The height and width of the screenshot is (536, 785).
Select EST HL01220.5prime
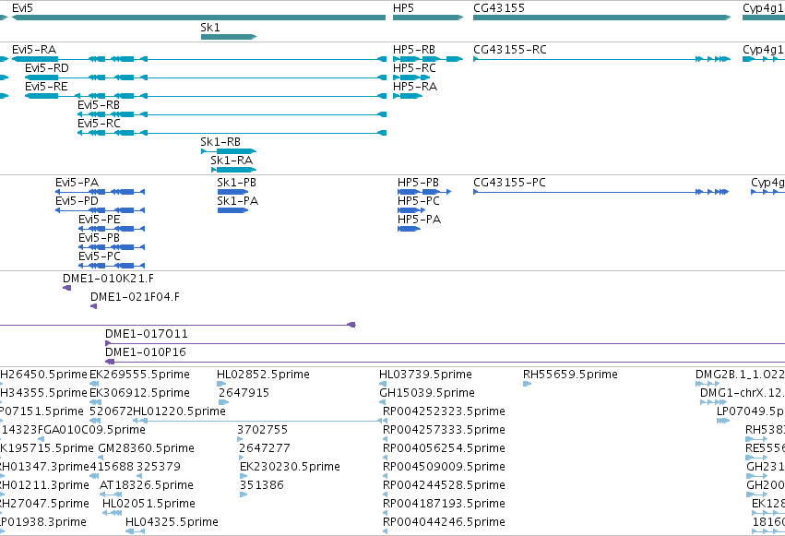point(179,411)
